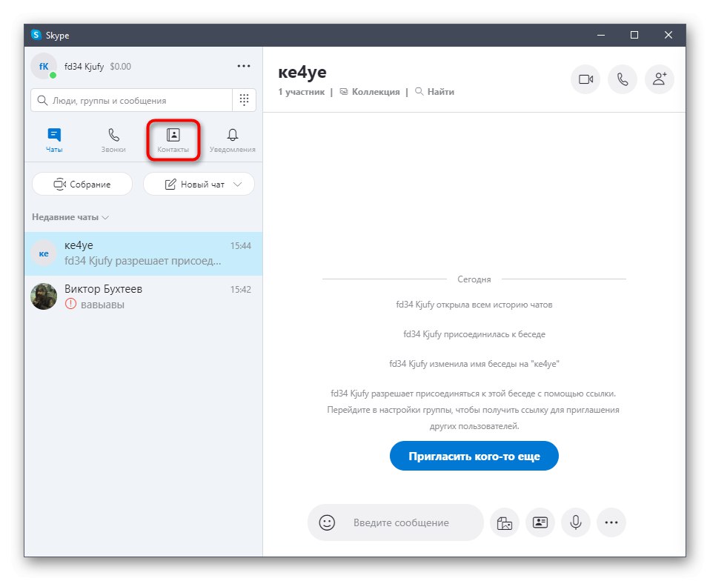Viewport: 710px width, 581px height.
Task: Send a contact card from the chat bar
Action: [540, 522]
